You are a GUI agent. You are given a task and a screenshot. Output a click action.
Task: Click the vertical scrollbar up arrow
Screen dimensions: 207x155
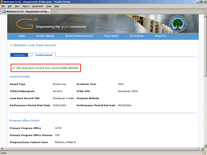tap(205, 16)
